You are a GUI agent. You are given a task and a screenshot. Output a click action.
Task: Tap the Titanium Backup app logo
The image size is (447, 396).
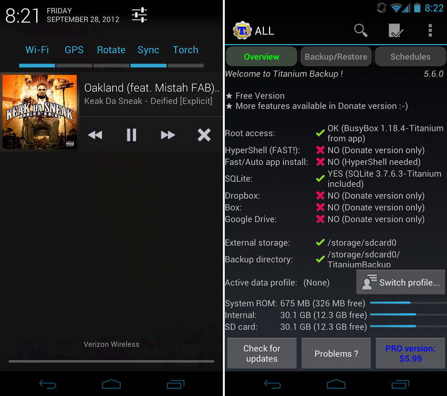pyautogui.click(x=242, y=30)
